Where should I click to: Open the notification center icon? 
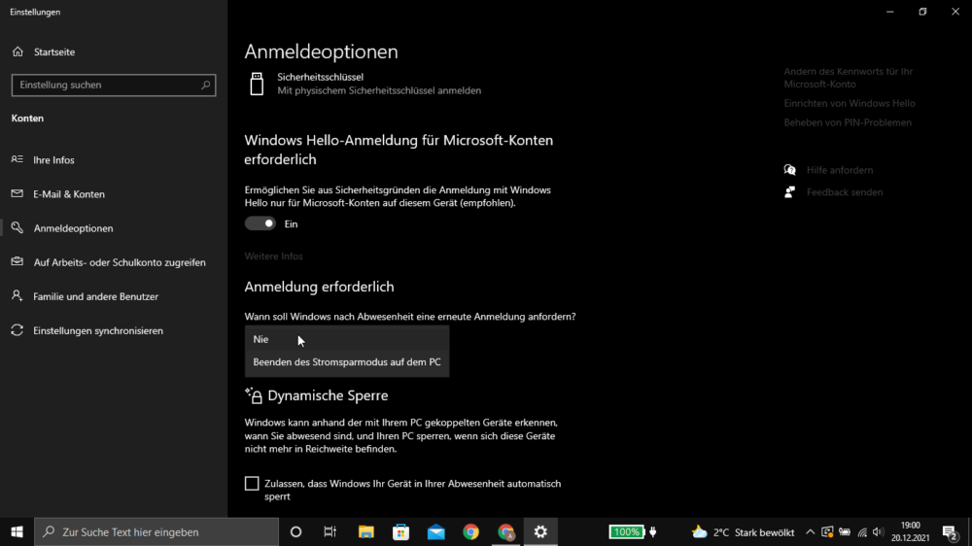950,531
